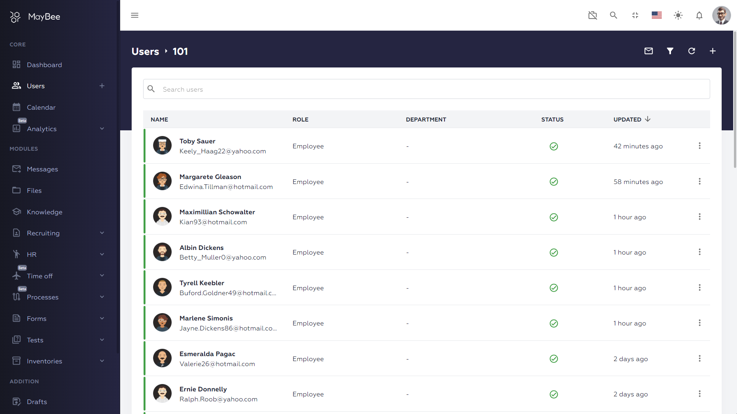
Task: Click the mail icon in Users header
Action: pyautogui.click(x=649, y=51)
